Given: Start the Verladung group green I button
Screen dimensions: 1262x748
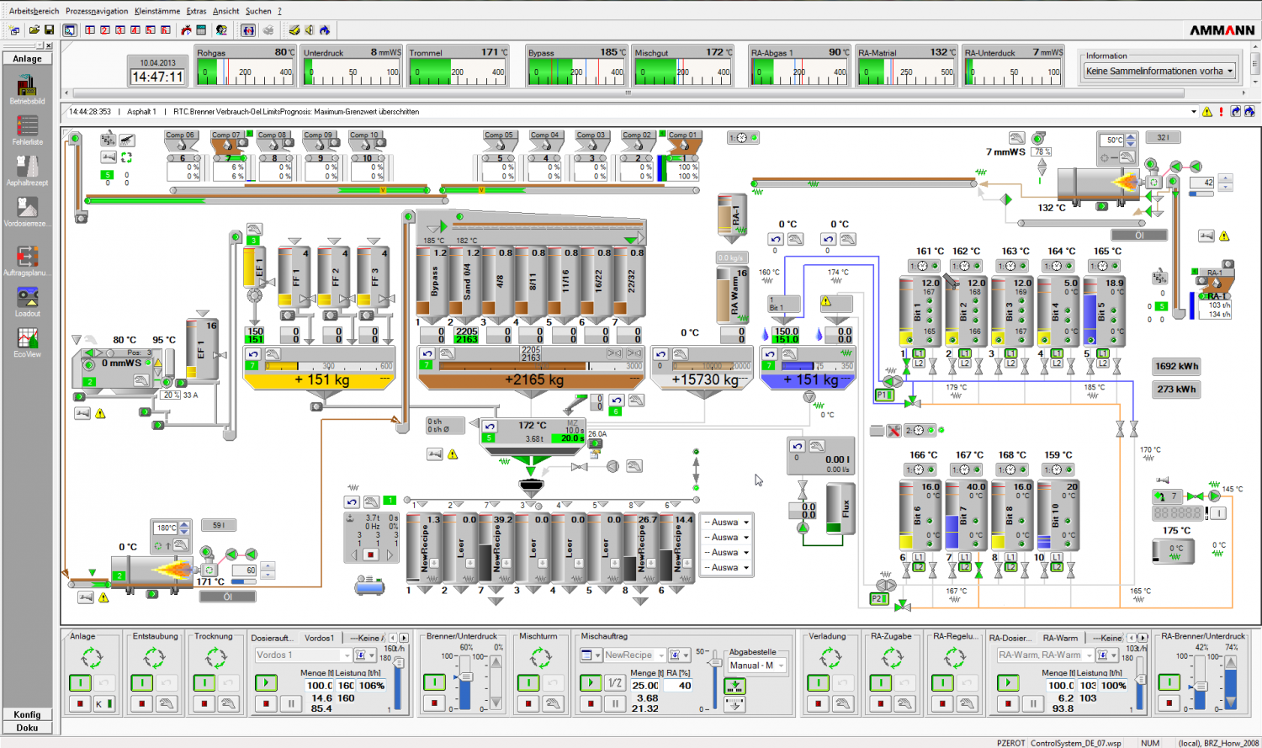Looking at the screenshot, I should click(x=818, y=682).
